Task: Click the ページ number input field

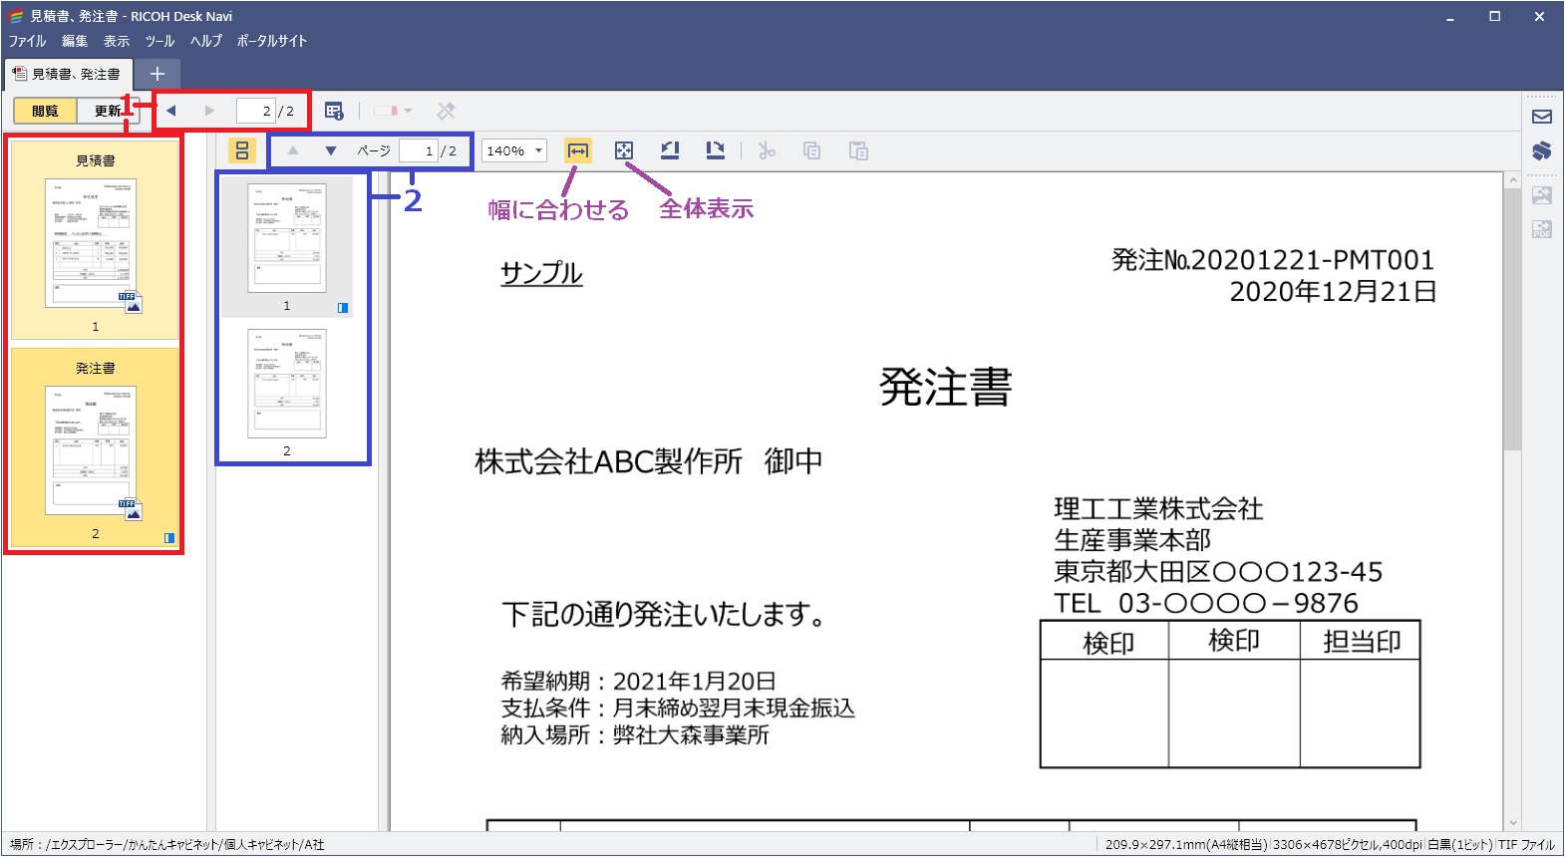Action: click(418, 150)
